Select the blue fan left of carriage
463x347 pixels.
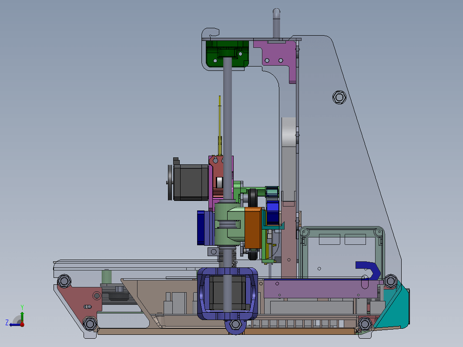point(201,228)
